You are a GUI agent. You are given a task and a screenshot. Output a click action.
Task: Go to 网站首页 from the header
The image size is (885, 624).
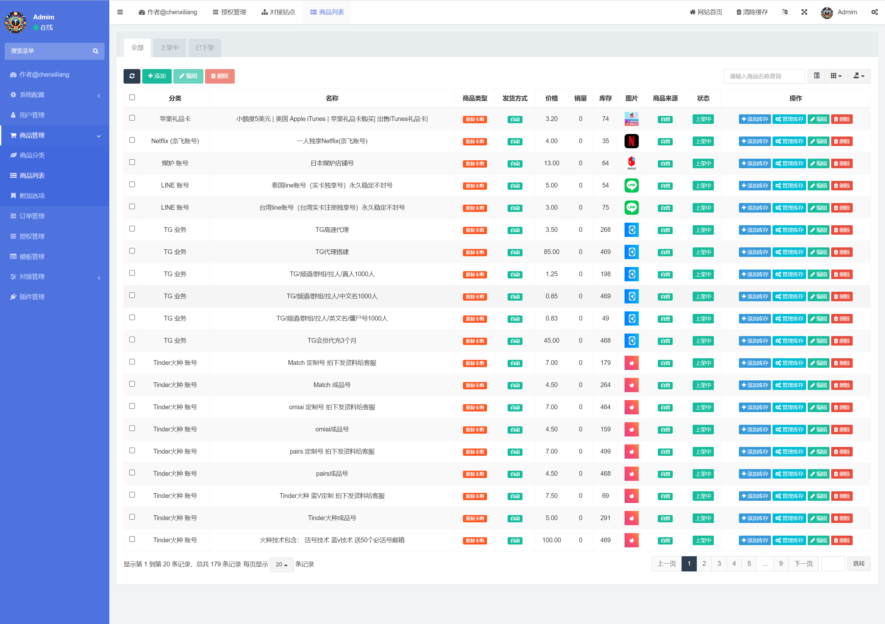[x=706, y=12]
